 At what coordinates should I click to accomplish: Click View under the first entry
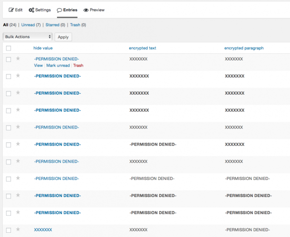[x=39, y=65]
